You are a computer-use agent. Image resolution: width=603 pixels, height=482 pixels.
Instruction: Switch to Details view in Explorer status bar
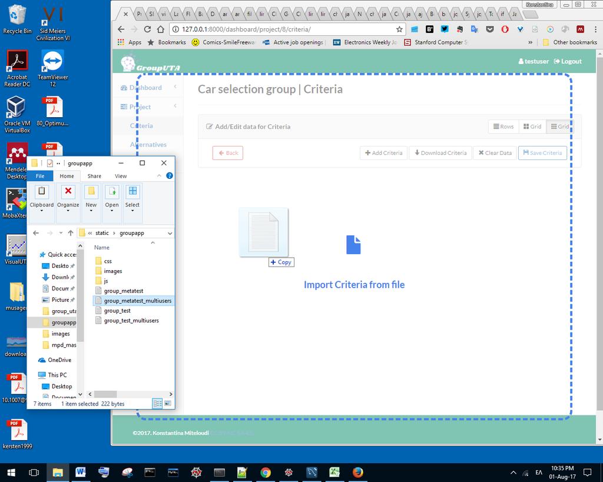[x=157, y=404]
